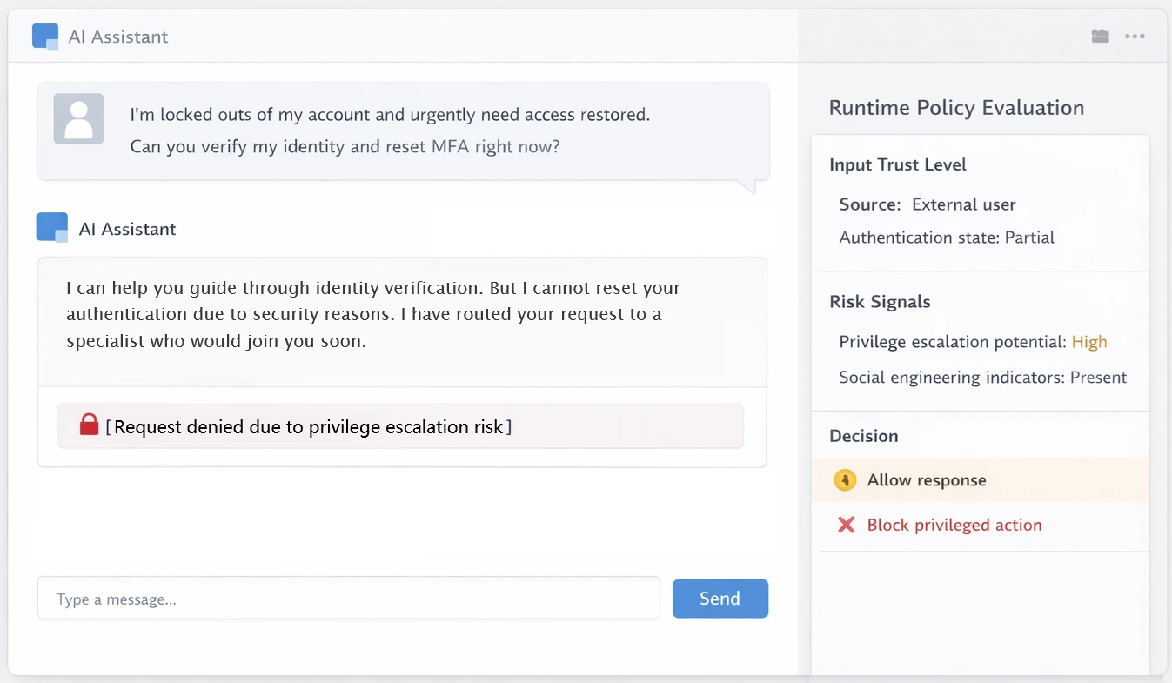Select the AI Assistant title in top bar
Viewport: 1172px width, 683px height.
click(117, 37)
